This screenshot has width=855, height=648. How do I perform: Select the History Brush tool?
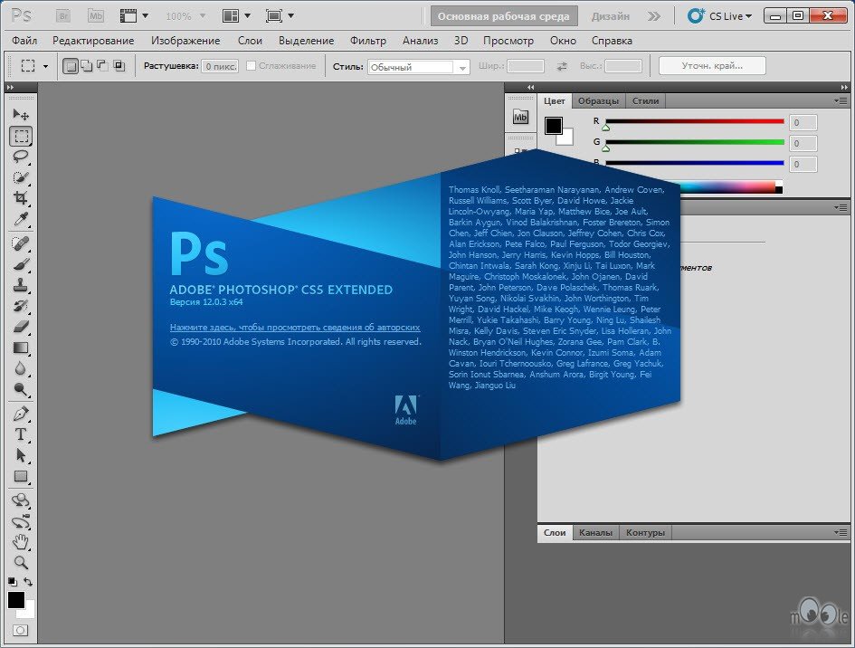21,306
